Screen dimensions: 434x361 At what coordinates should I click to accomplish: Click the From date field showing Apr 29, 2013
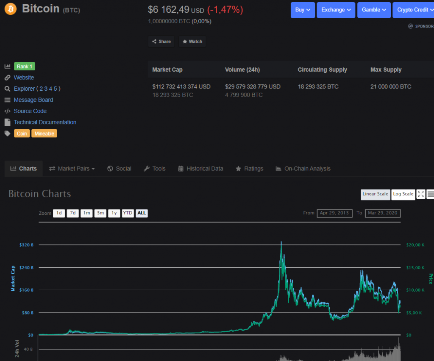334,213
